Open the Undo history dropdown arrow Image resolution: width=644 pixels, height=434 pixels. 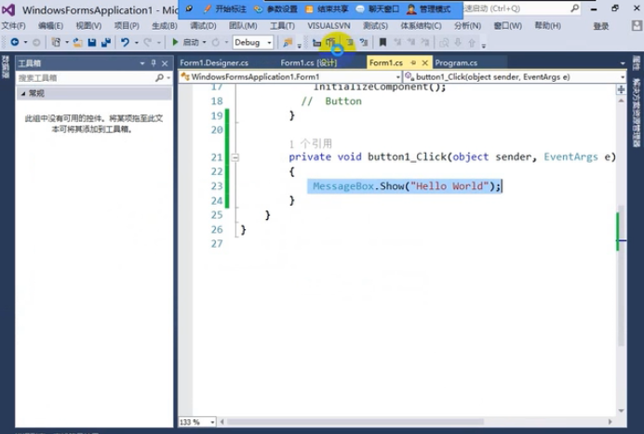click(136, 42)
